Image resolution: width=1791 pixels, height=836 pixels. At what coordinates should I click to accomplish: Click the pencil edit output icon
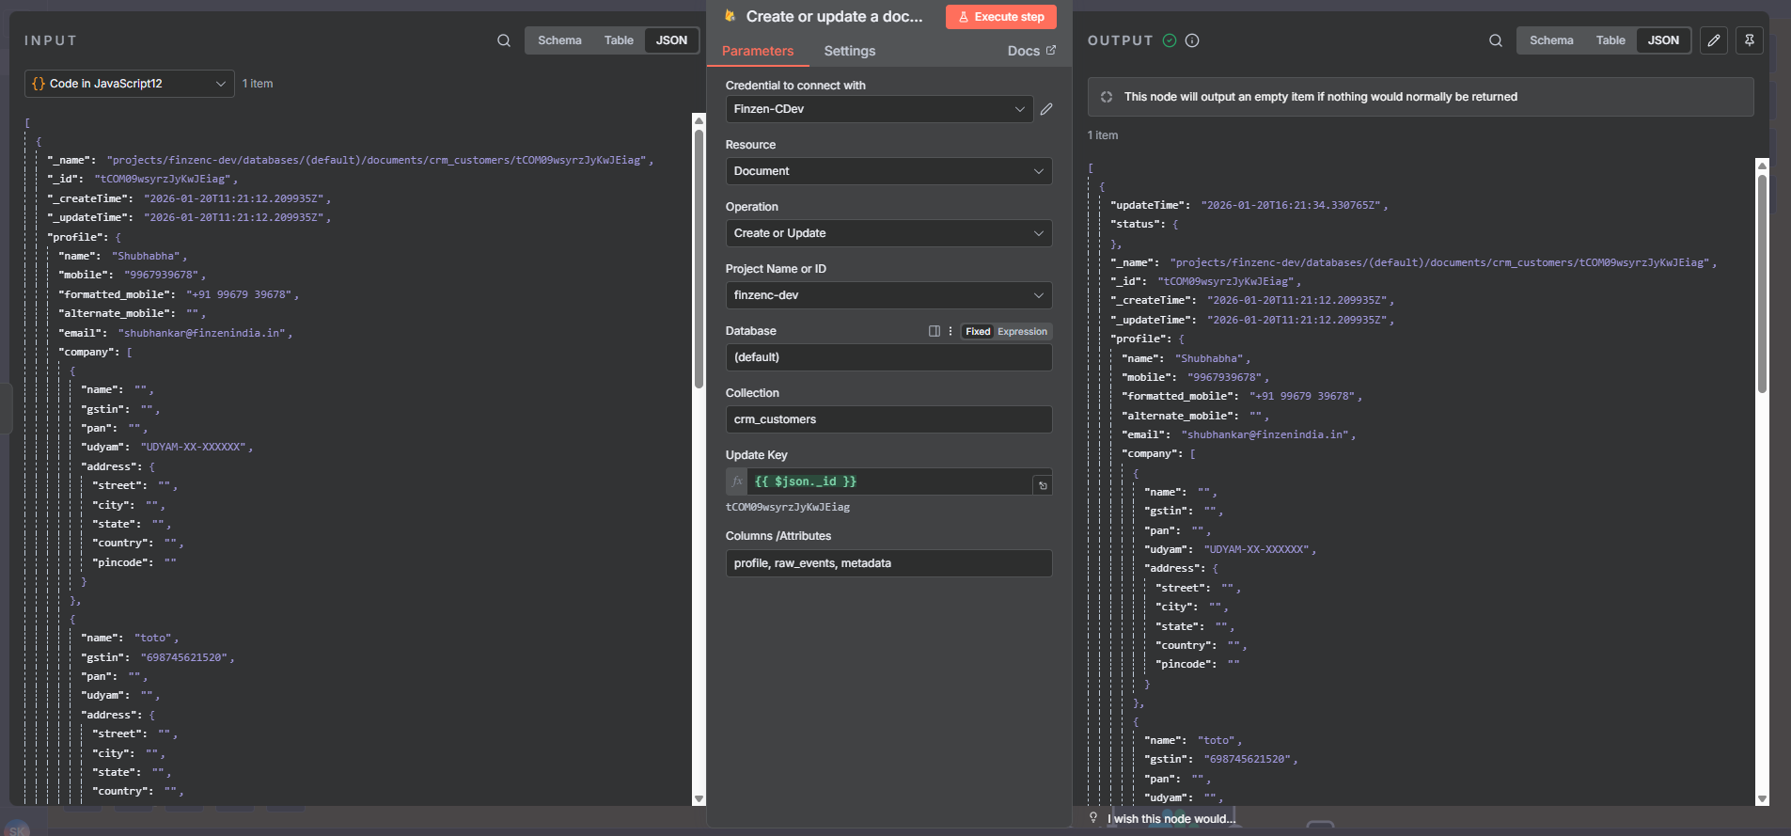[1713, 40]
